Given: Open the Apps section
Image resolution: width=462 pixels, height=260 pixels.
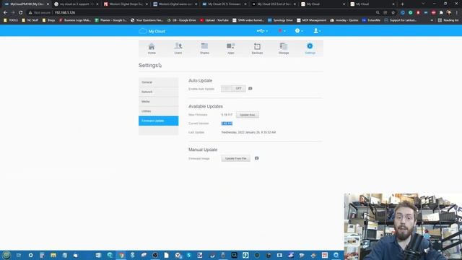Looking at the screenshot, I should 231,48.
